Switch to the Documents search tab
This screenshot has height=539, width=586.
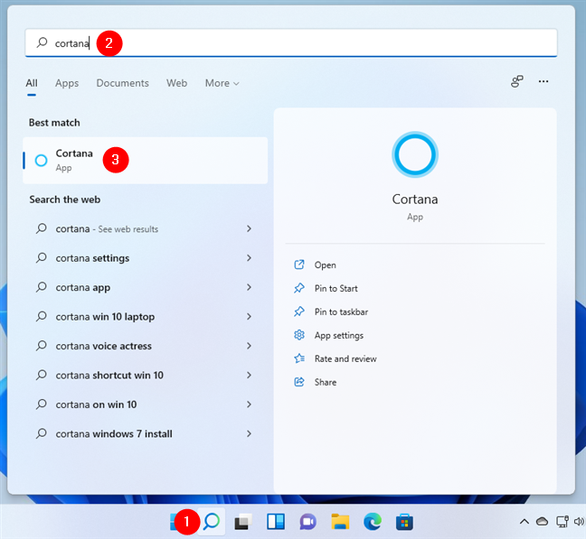[x=122, y=83]
